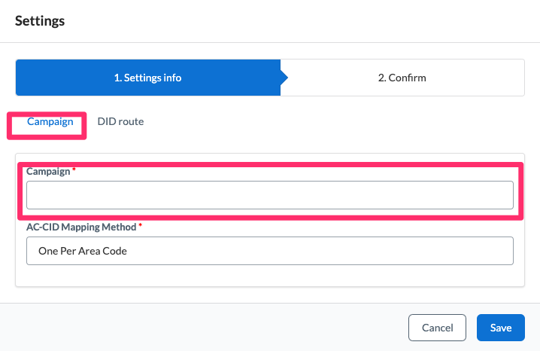Click the red asterisk beside Campaign label
The width and height of the screenshot is (540, 351).
coord(74,169)
